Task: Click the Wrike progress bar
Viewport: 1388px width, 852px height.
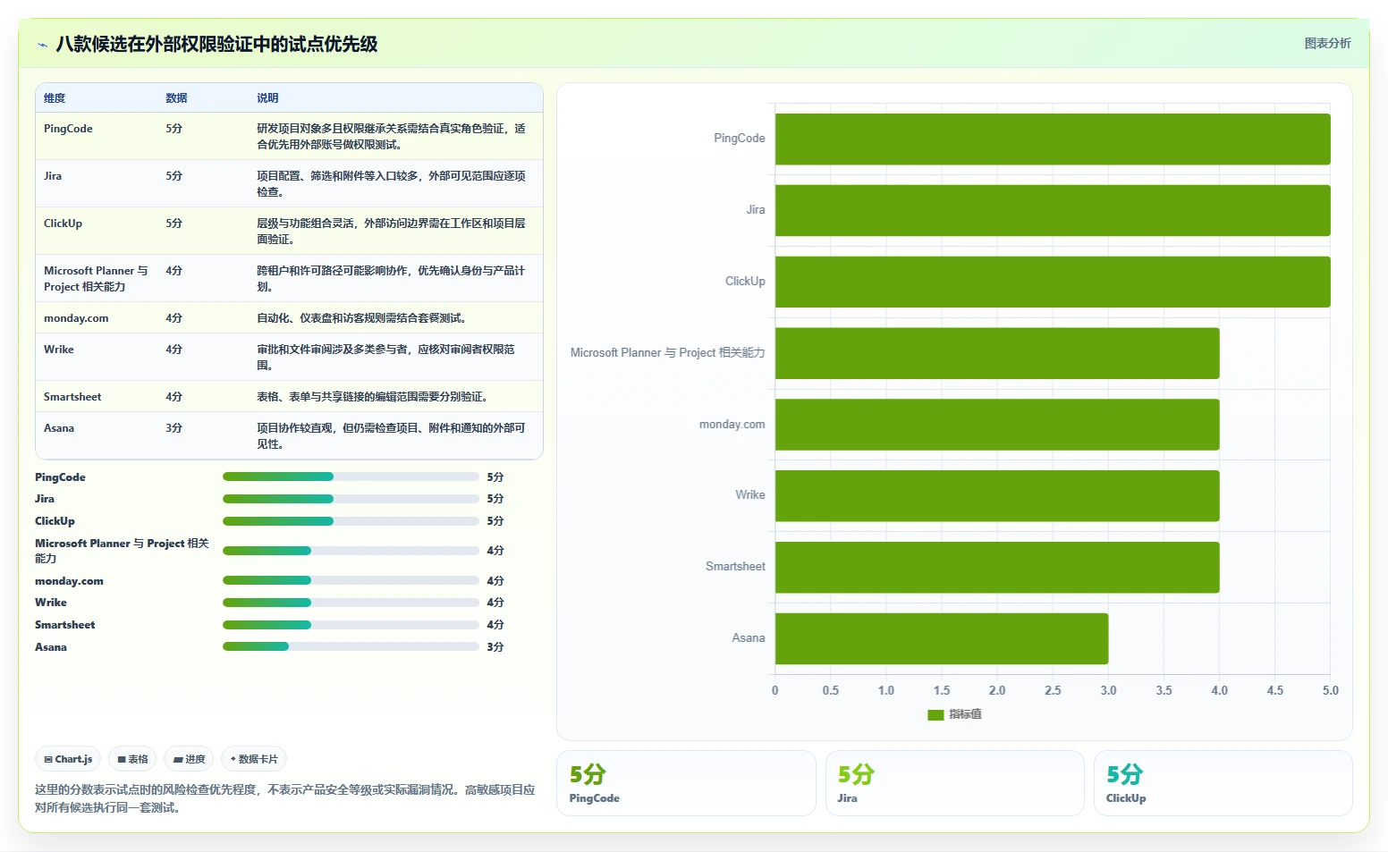Action: click(351, 603)
